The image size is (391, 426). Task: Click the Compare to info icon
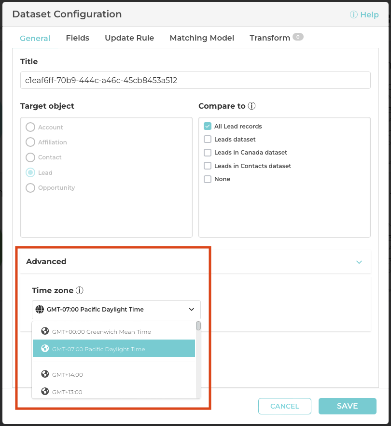coord(251,106)
